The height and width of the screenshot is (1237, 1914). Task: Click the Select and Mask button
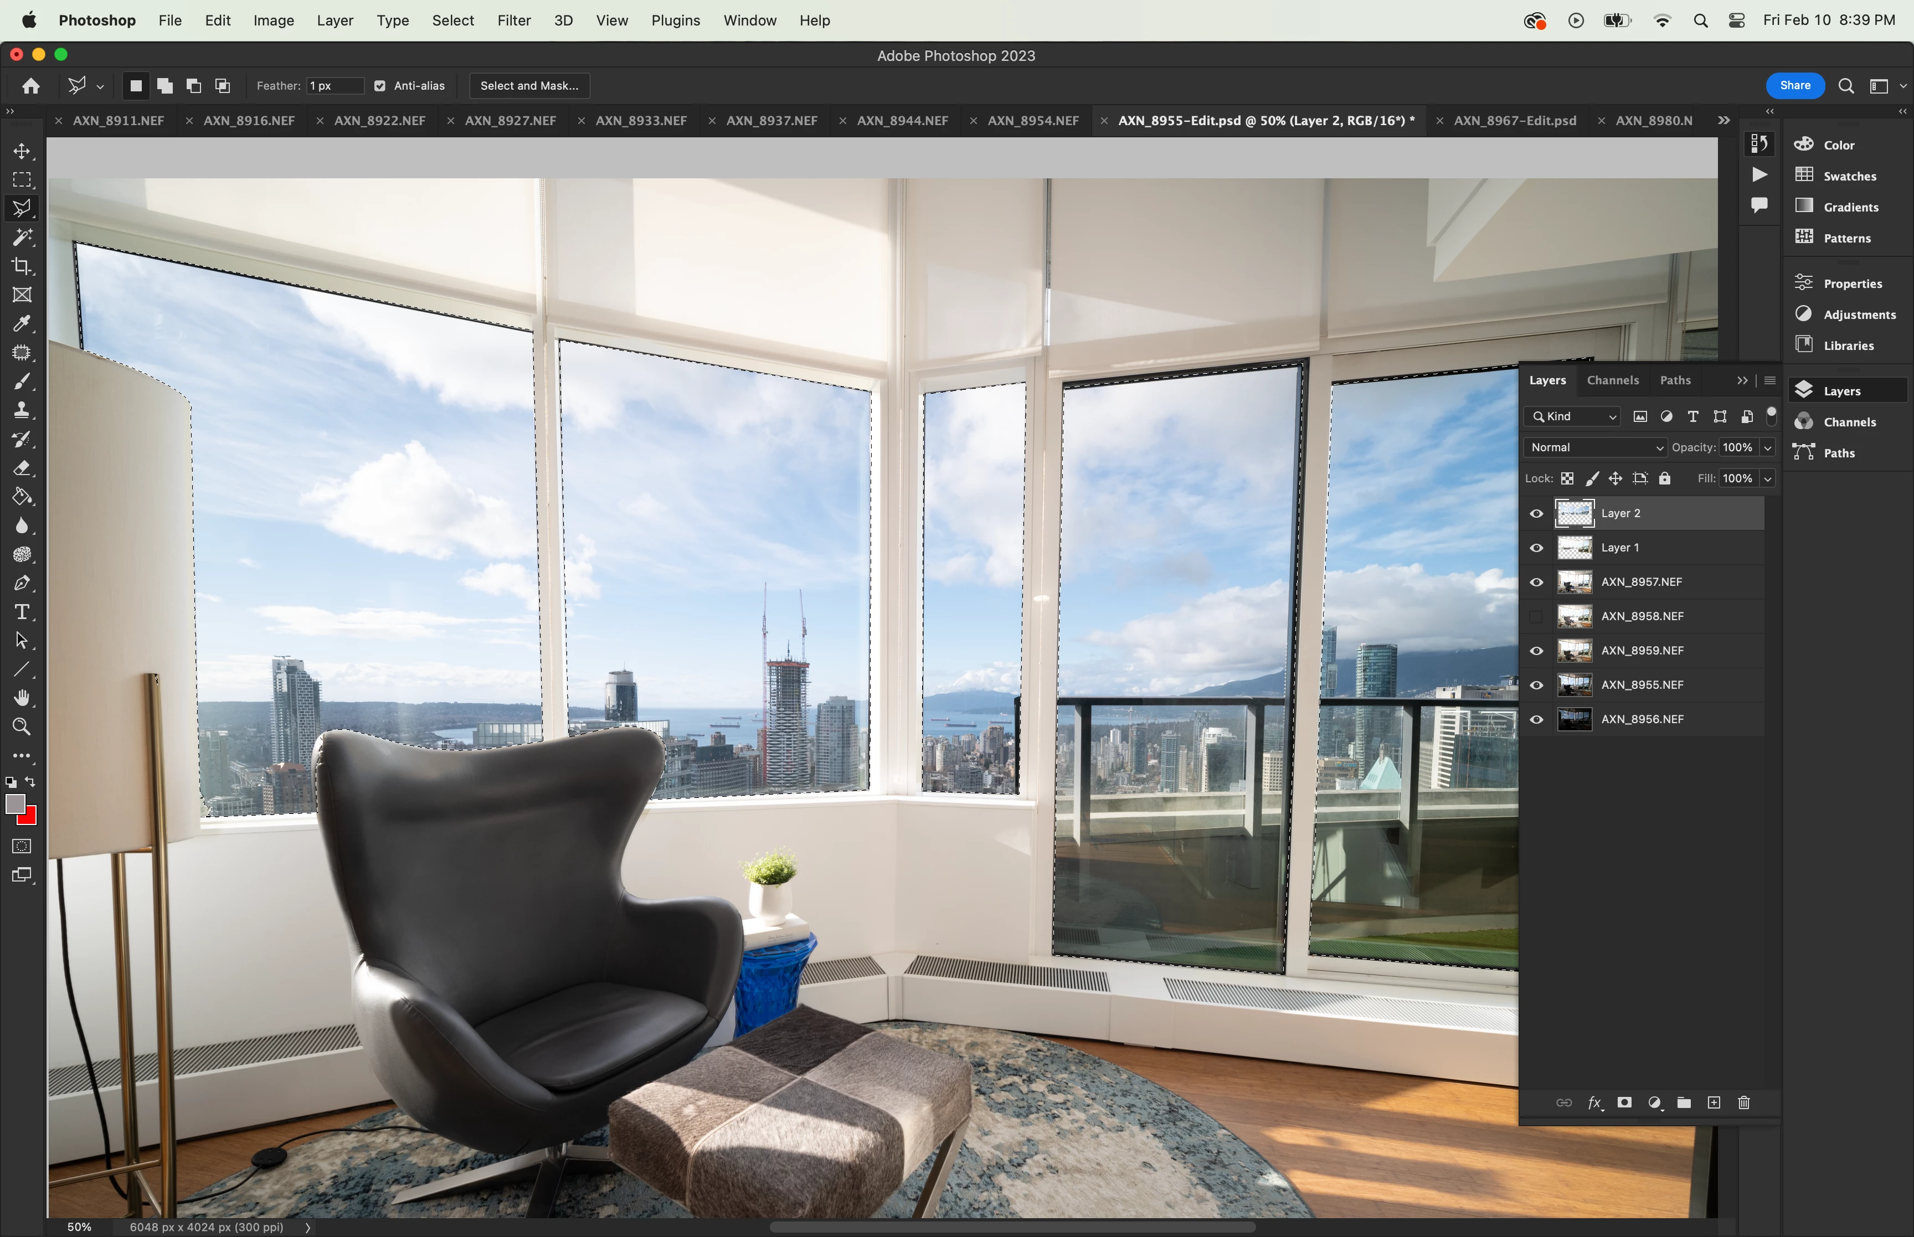click(528, 86)
